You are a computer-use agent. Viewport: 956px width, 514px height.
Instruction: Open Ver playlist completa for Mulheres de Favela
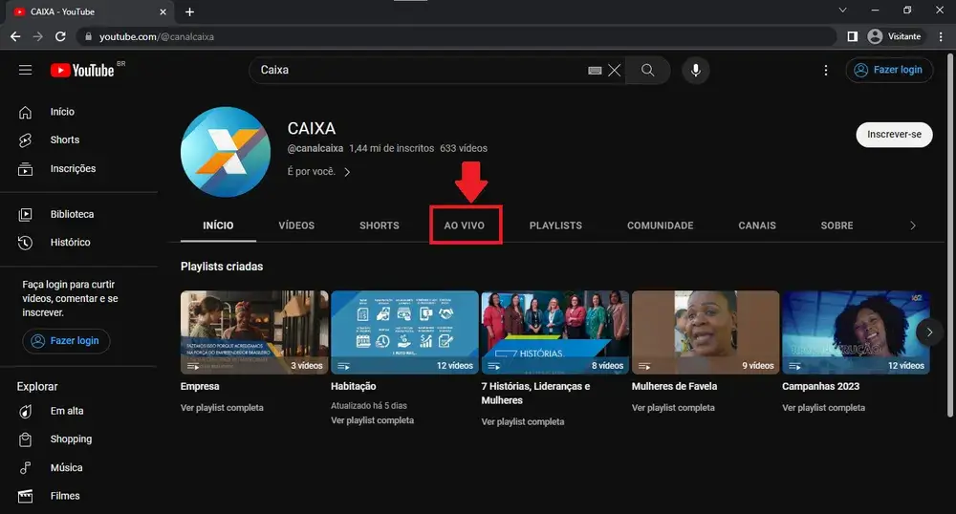[x=673, y=408]
